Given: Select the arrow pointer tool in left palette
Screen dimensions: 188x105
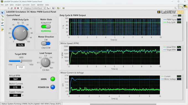Looking at the screenshot, I should tap(2, 13).
